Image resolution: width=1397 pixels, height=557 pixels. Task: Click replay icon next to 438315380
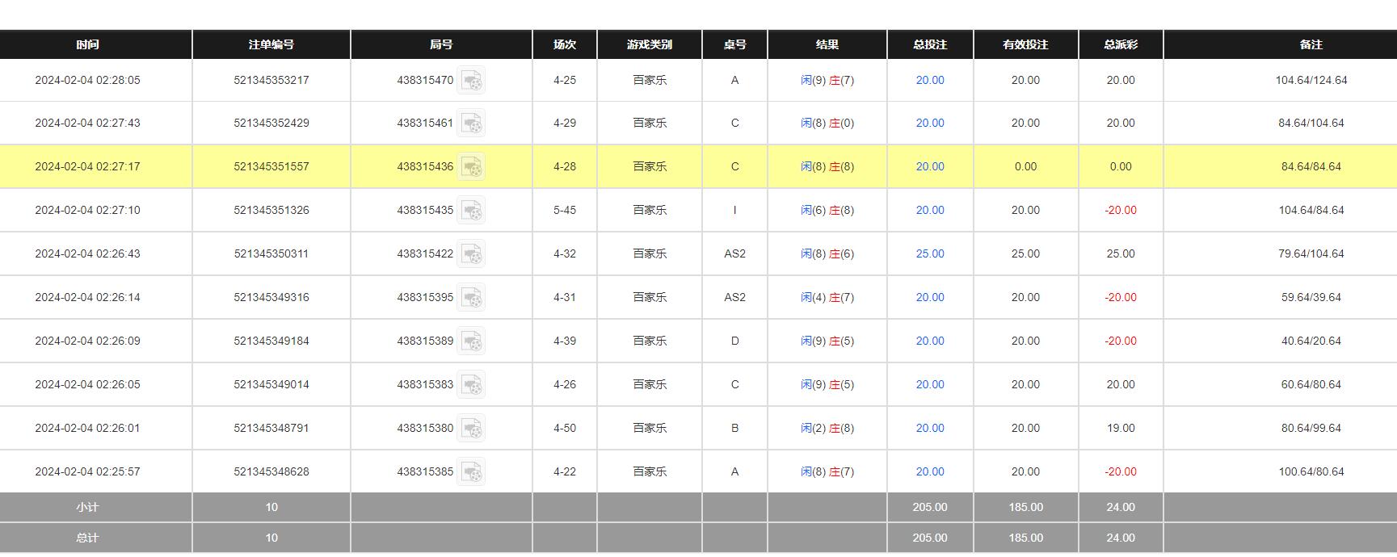tap(471, 429)
